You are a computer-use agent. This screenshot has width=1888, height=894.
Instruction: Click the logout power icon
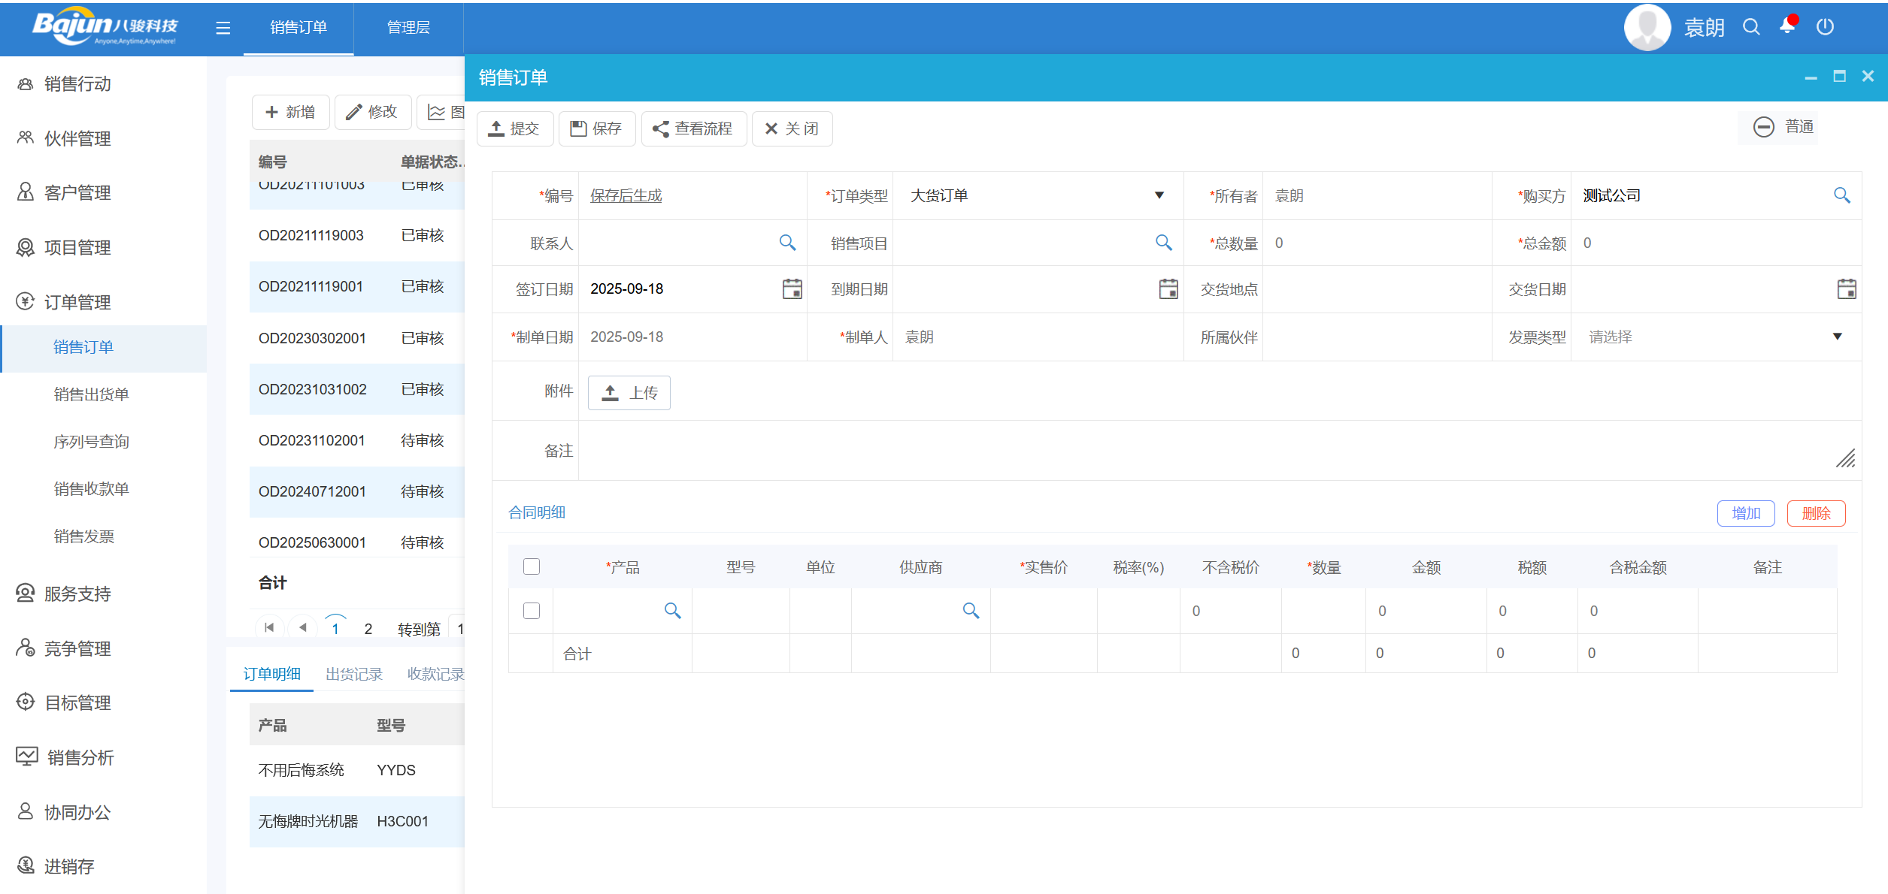(x=1826, y=26)
